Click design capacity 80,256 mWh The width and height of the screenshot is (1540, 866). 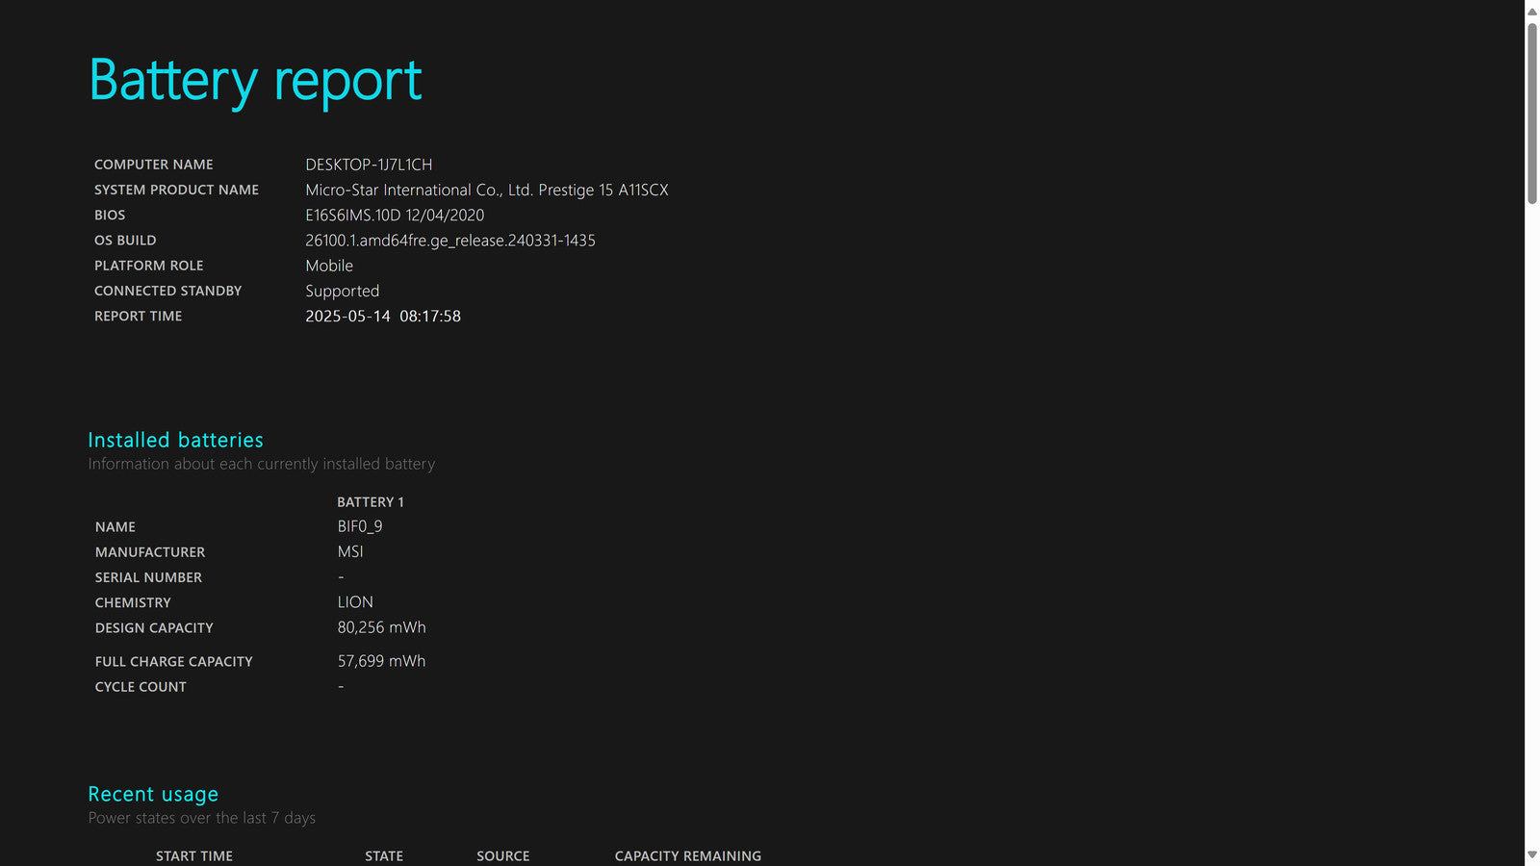[x=381, y=627]
